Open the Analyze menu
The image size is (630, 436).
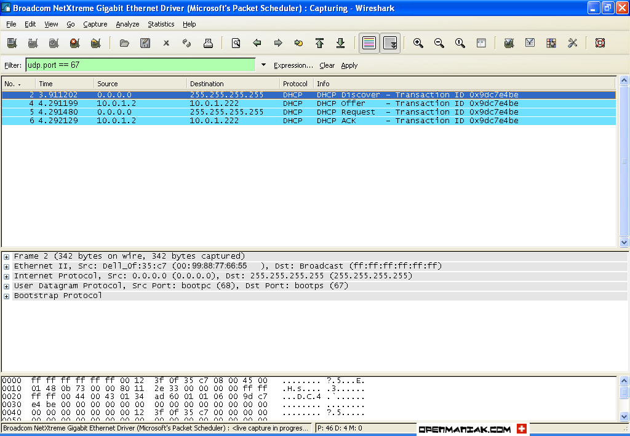point(127,24)
